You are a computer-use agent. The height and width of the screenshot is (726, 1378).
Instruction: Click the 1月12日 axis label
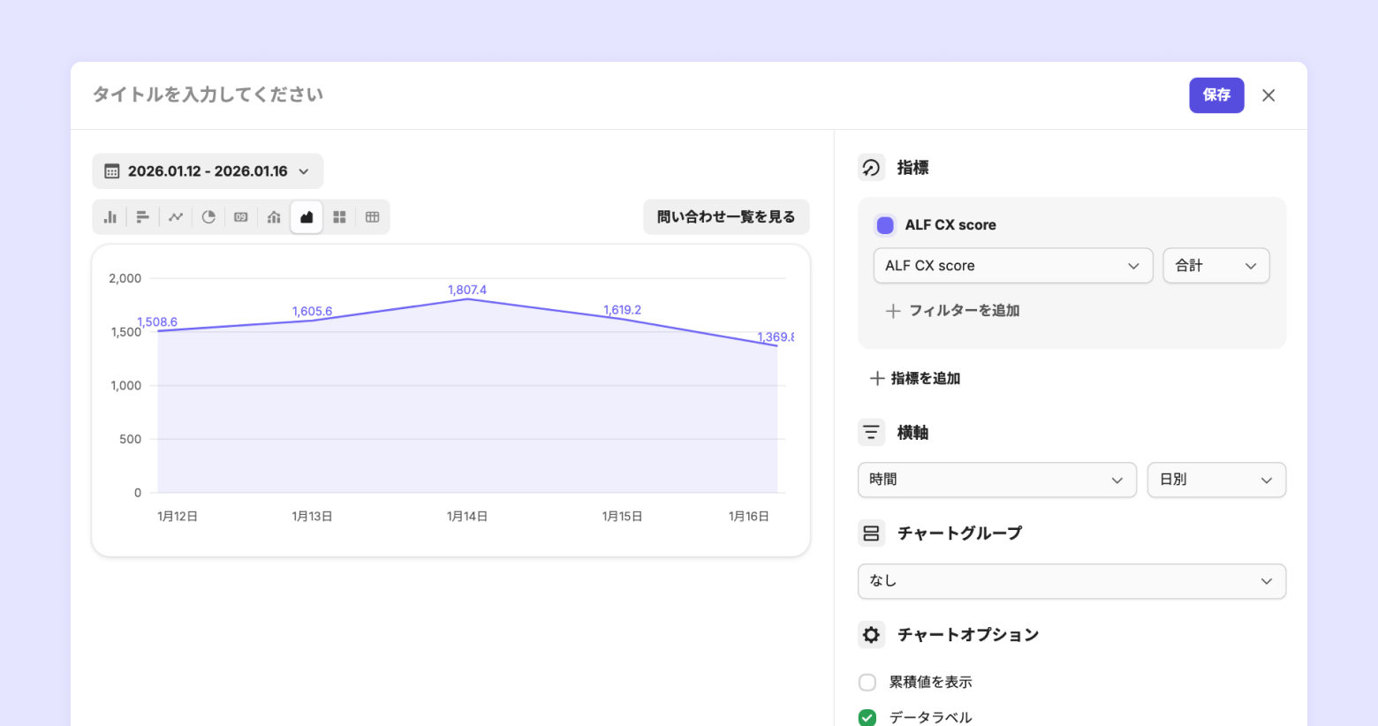(178, 516)
